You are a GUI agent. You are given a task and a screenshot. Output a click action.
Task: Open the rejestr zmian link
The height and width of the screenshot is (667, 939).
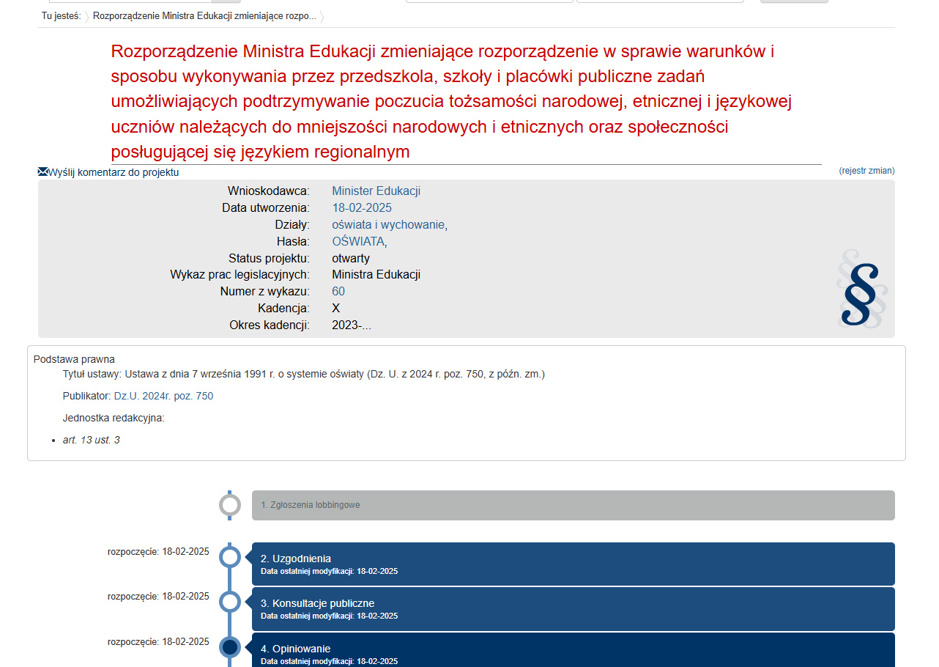(x=866, y=171)
